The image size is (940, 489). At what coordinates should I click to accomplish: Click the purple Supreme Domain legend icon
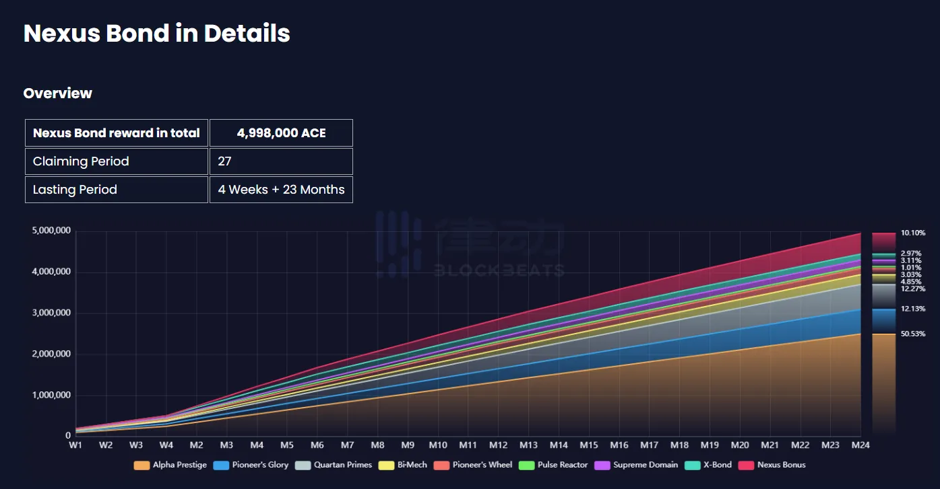click(602, 465)
